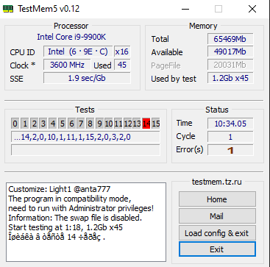Click the testmem.tz.ru group label
Viewport: 270px width, 267px height.
click(217, 182)
